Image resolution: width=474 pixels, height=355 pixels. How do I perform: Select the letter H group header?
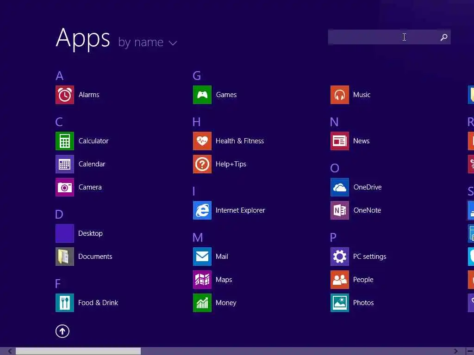(196, 122)
